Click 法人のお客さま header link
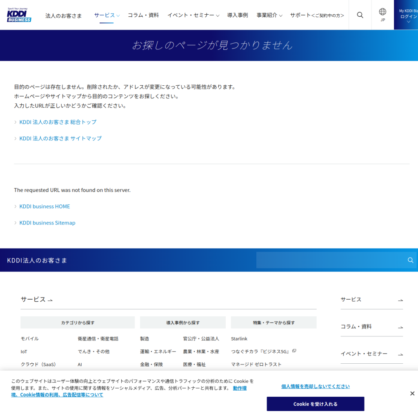Viewport: 418px width, 418px height. pos(63,16)
